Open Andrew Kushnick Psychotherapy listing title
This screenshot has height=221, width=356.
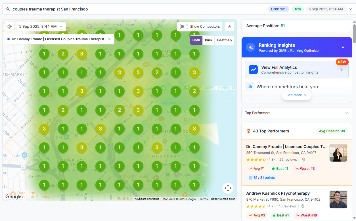(278, 193)
